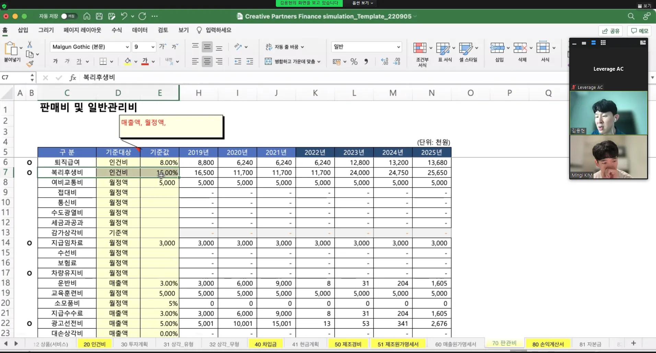
Task: Click the conditional formatting icon
Action: [x=420, y=48]
